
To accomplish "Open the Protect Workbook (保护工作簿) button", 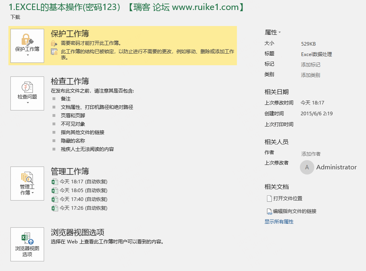I will tap(27, 46).
